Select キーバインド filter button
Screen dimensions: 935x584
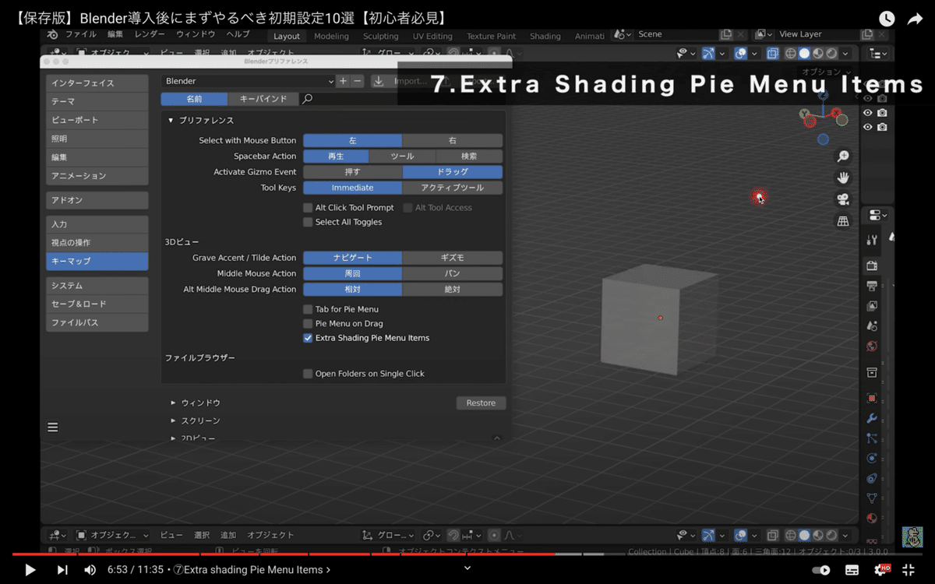pyautogui.click(x=263, y=99)
